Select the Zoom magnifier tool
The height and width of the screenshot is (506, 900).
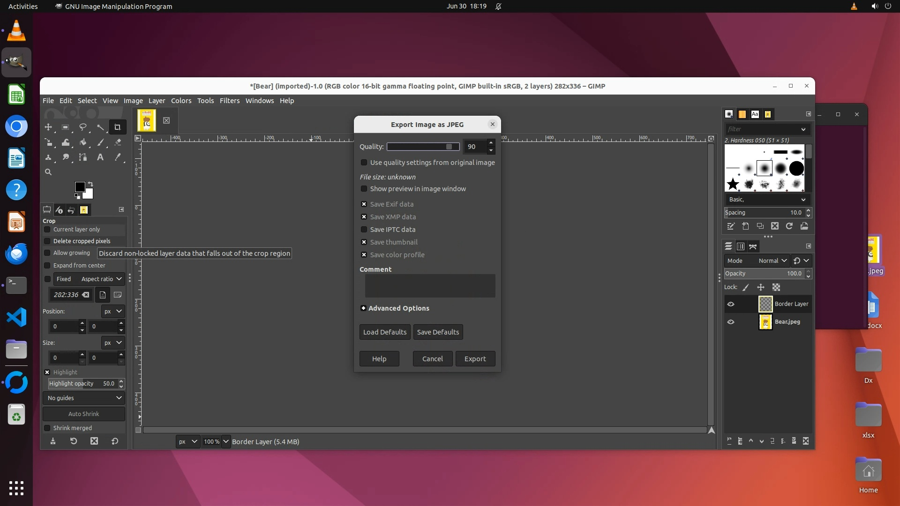coord(48,172)
